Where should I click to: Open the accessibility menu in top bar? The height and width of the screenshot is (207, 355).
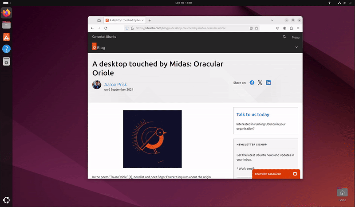[x=329, y=3]
